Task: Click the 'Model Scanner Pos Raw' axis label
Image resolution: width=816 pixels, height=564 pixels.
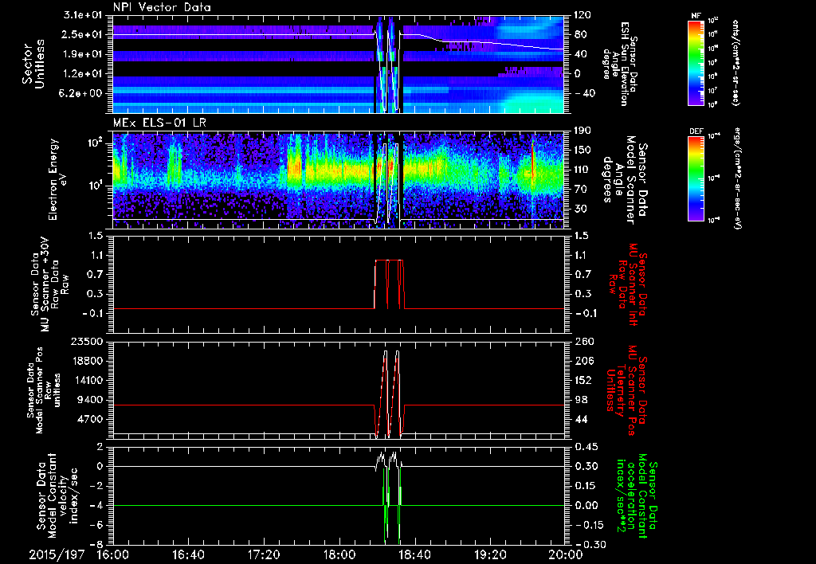Action: coord(43,390)
